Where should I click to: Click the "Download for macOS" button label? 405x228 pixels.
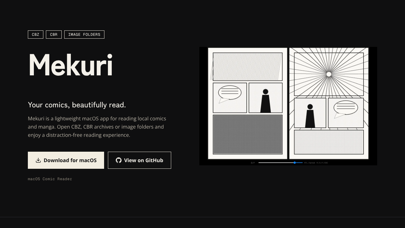70,160
